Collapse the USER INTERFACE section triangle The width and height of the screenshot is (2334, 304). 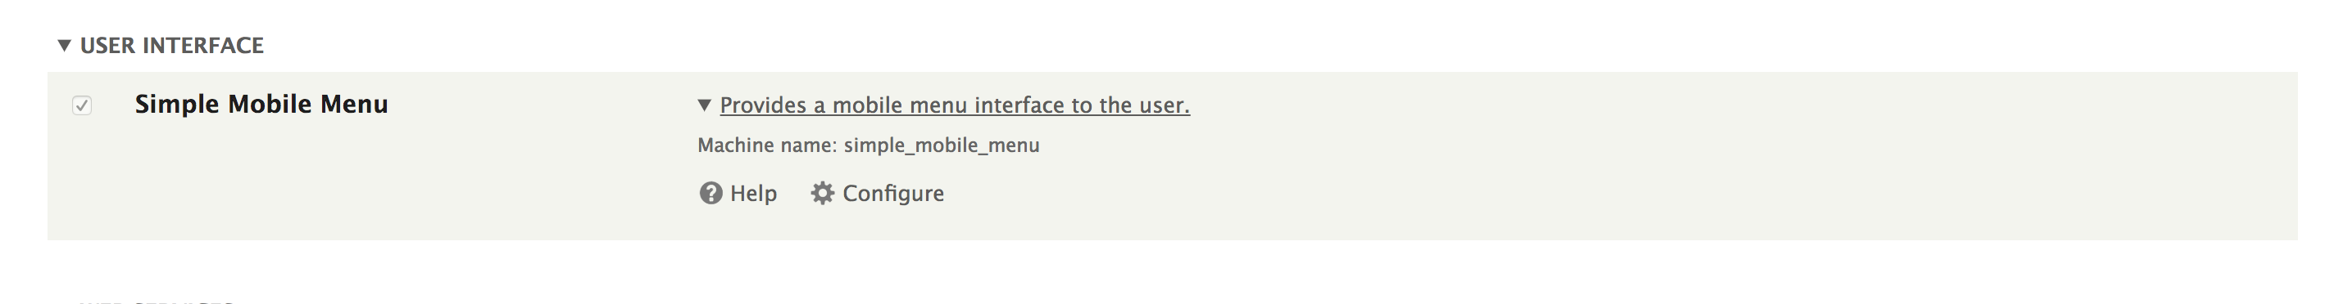(64, 45)
